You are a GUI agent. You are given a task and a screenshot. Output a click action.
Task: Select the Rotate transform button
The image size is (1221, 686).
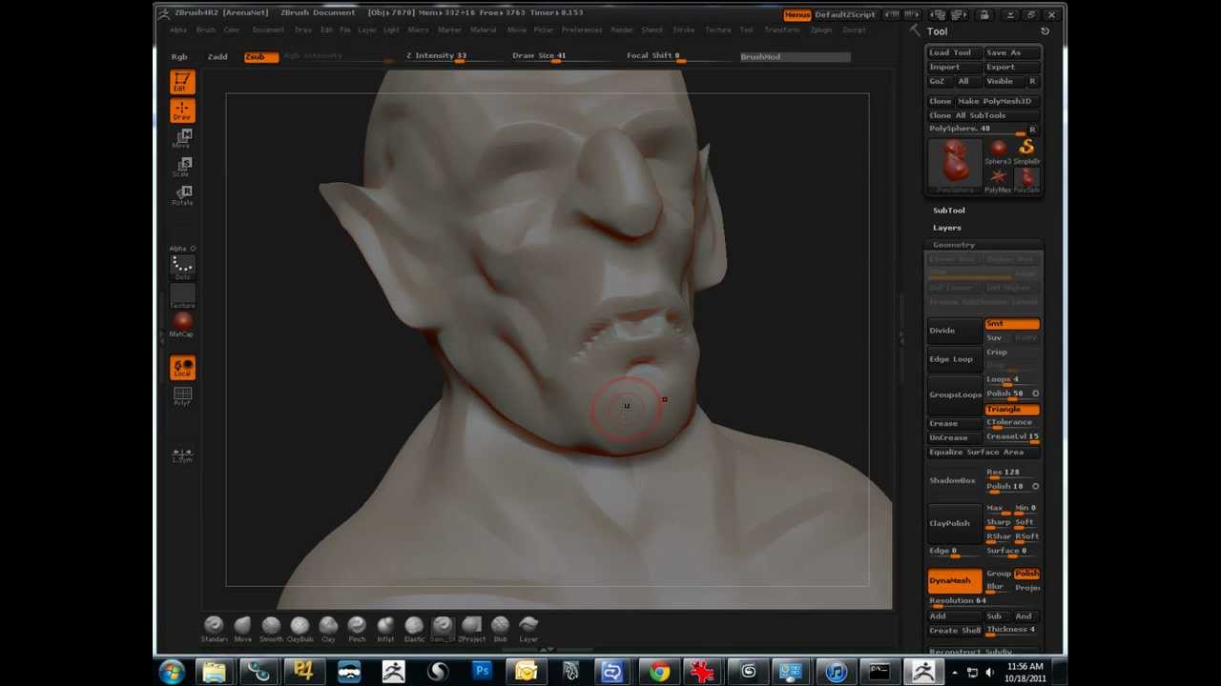tap(182, 196)
